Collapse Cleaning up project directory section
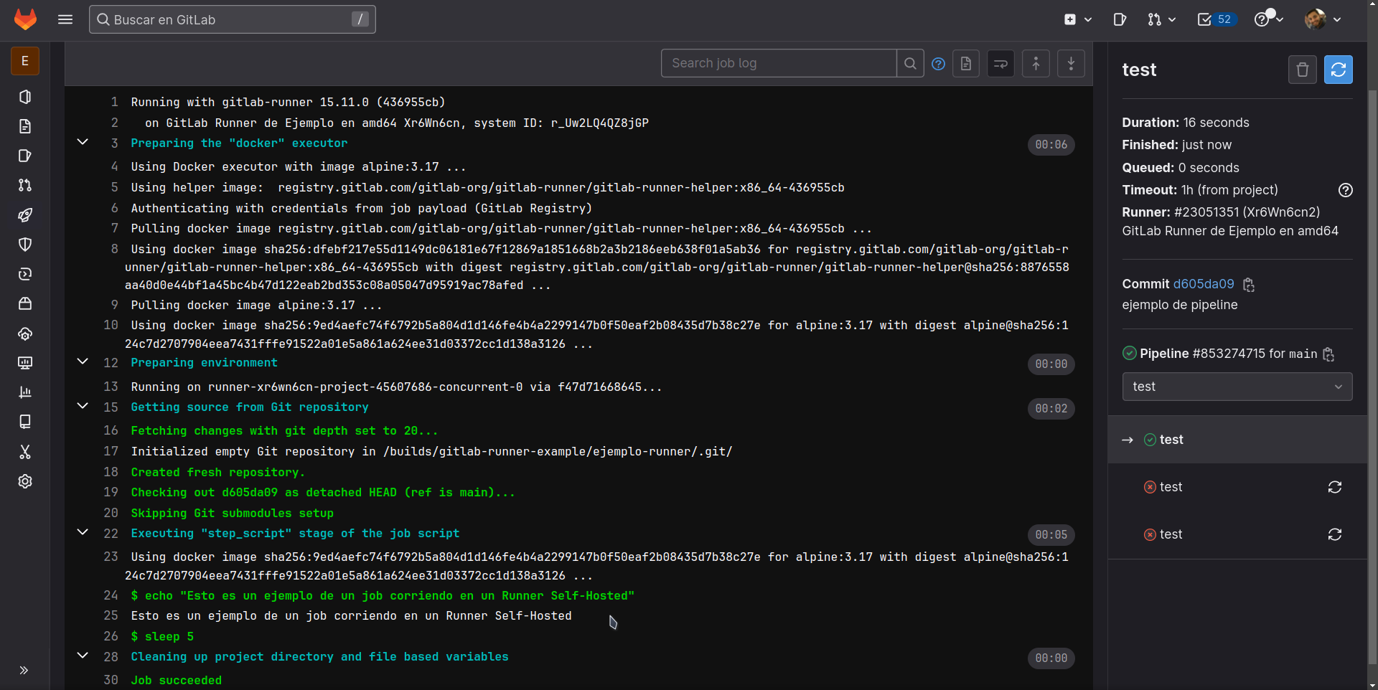This screenshot has width=1378, height=690. 83,656
